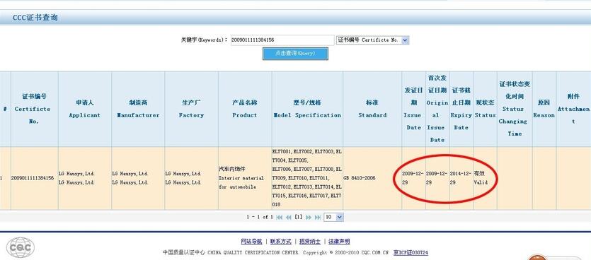Open the rows-per-page dropdown showing 10
The width and height of the screenshot is (591, 260).
333,217
